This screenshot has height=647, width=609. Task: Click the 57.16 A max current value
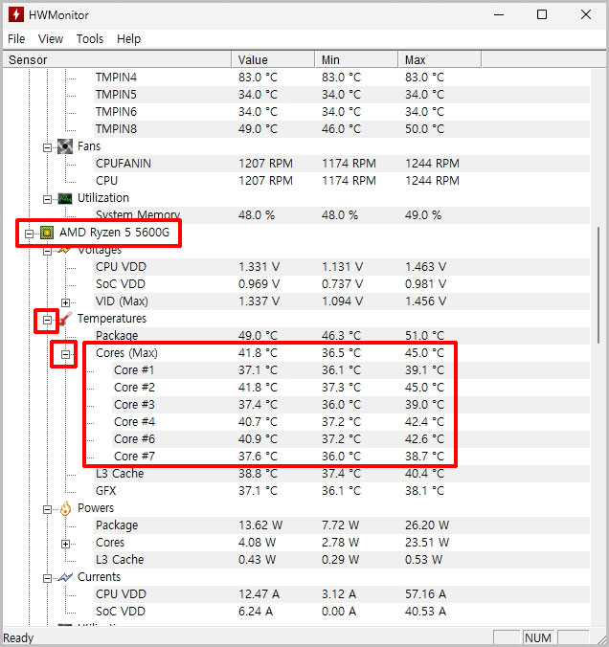click(425, 594)
